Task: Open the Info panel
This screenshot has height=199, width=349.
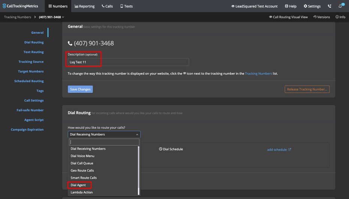Action: [x=340, y=17]
